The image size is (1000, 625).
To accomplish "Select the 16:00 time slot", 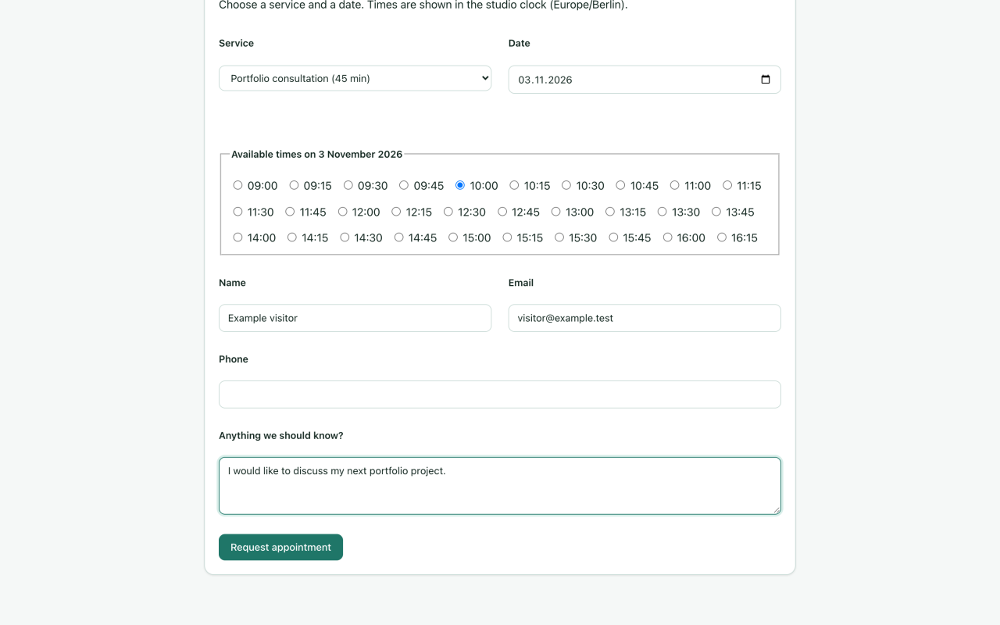I will (x=668, y=237).
